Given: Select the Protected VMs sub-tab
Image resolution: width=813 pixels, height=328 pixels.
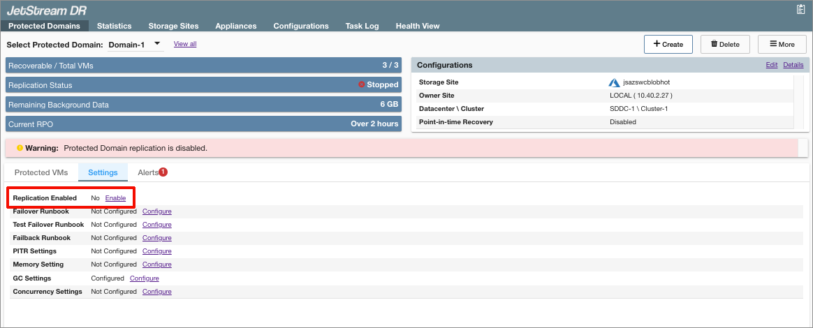Looking at the screenshot, I should [41, 172].
